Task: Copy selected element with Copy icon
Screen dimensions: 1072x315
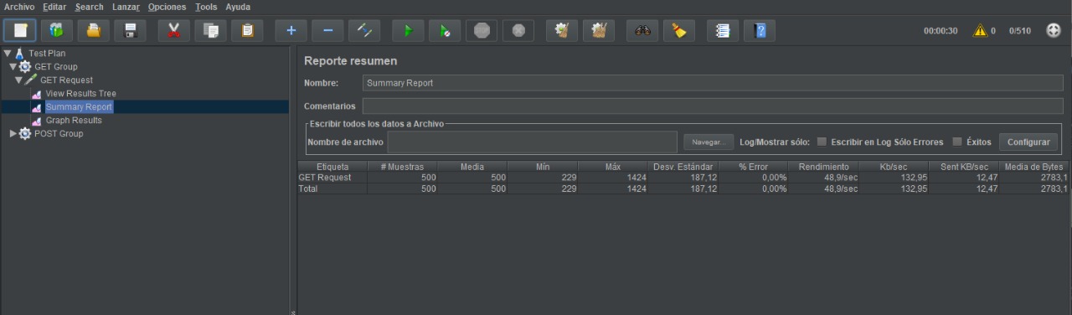Action: coord(210,30)
